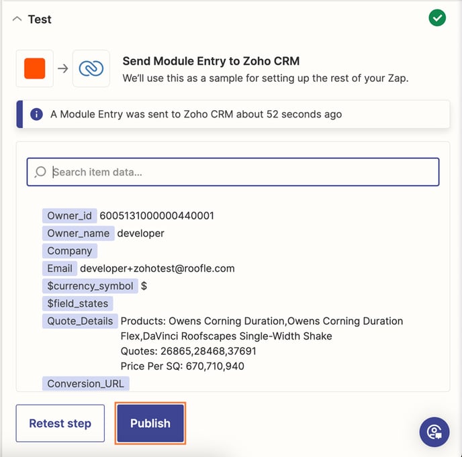
Task: Select the Email field label
Action: 60,268
